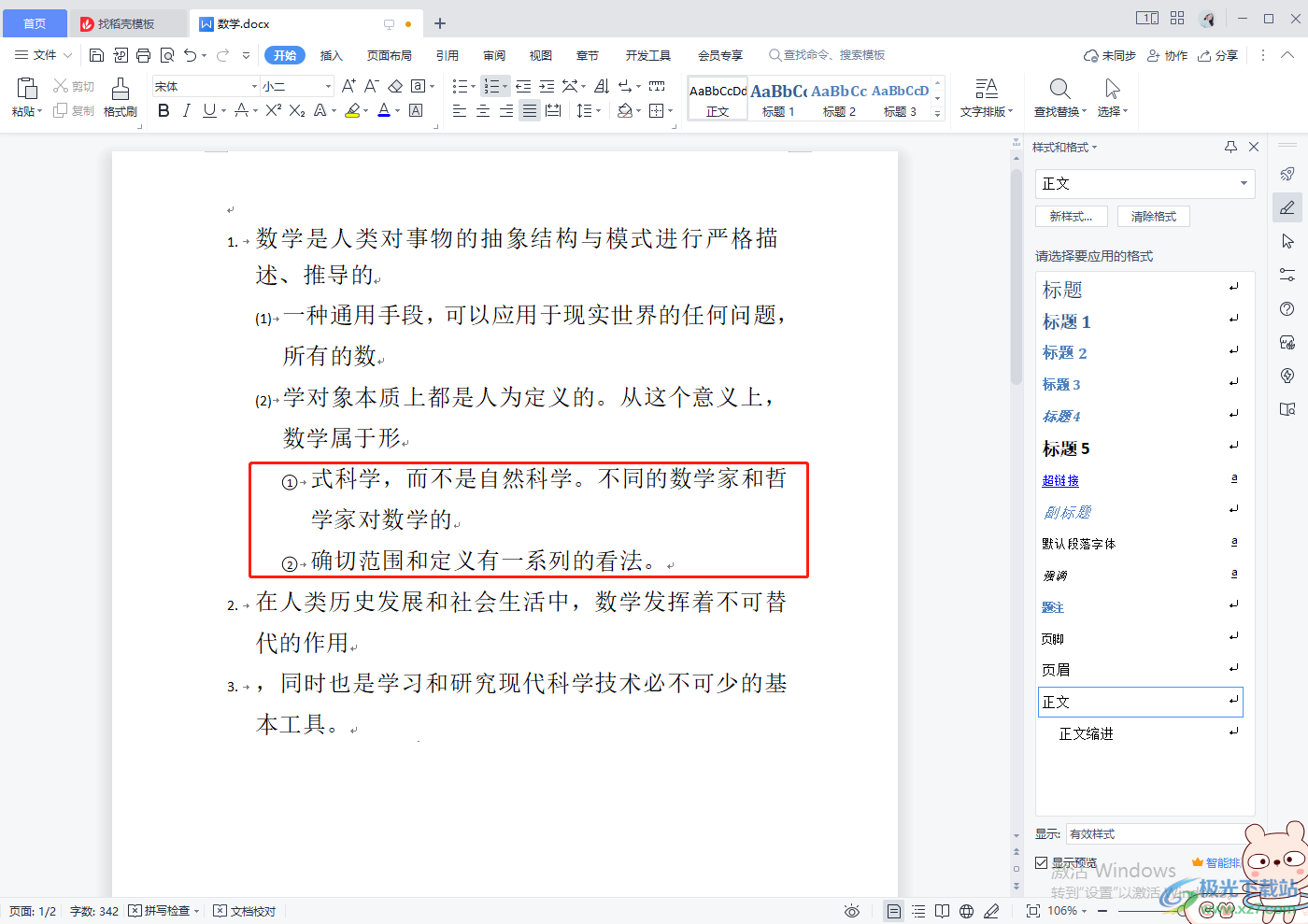The width and height of the screenshot is (1308, 924).
Task: Open the View (视图) tab
Action: pos(541,55)
